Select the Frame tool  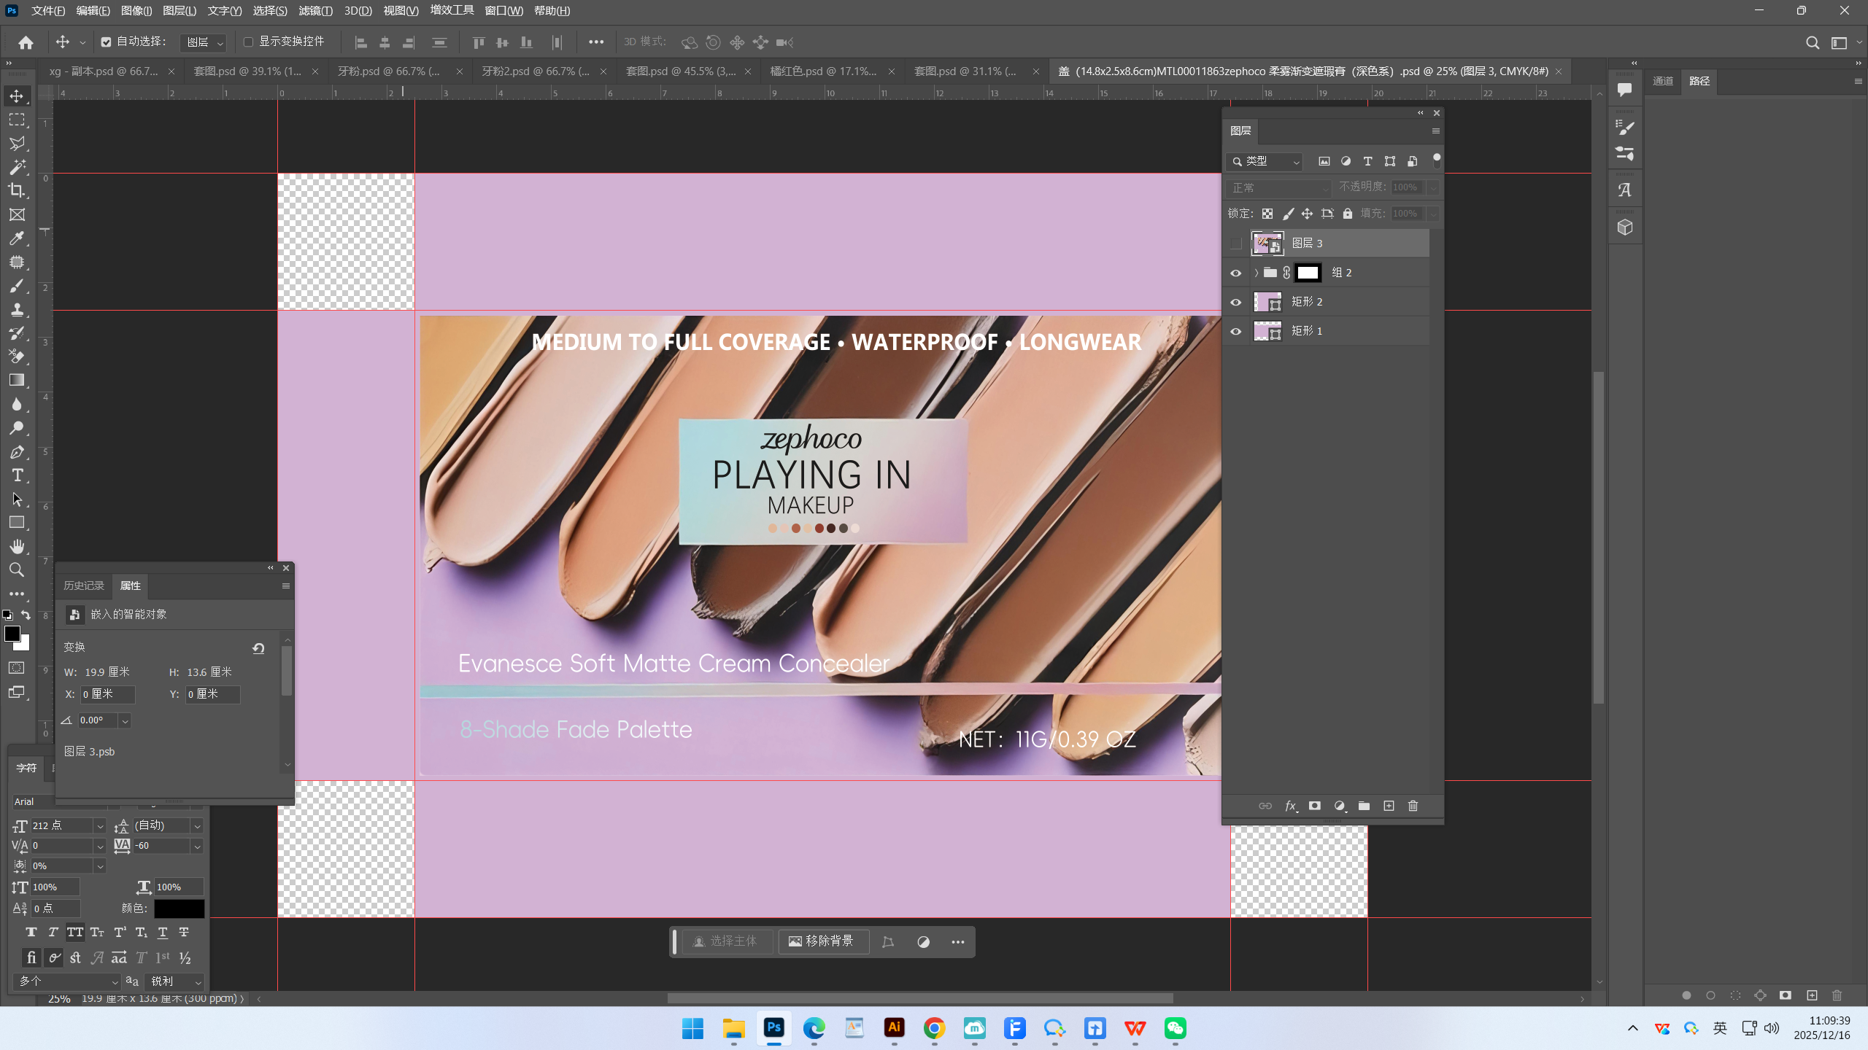tap(17, 214)
